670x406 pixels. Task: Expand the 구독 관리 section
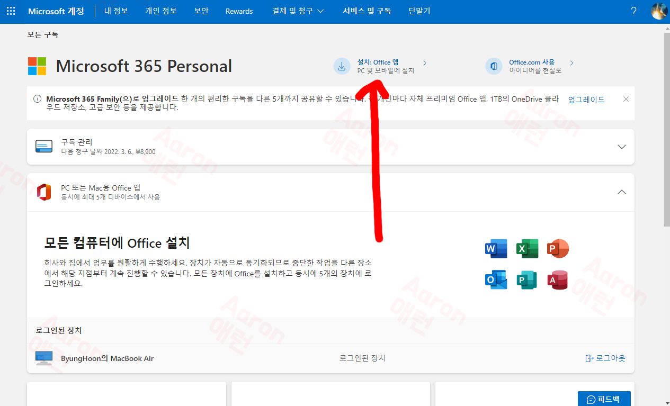(x=622, y=147)
